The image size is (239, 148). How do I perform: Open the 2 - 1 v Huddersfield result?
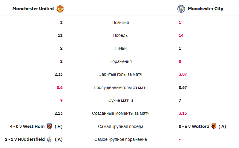pyautogui.click(x=25, y=139)
